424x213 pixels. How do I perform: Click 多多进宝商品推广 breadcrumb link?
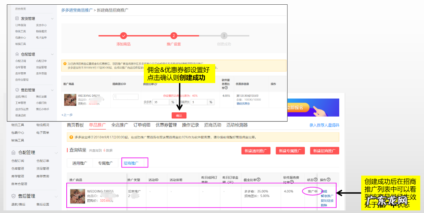pos(77,10)
